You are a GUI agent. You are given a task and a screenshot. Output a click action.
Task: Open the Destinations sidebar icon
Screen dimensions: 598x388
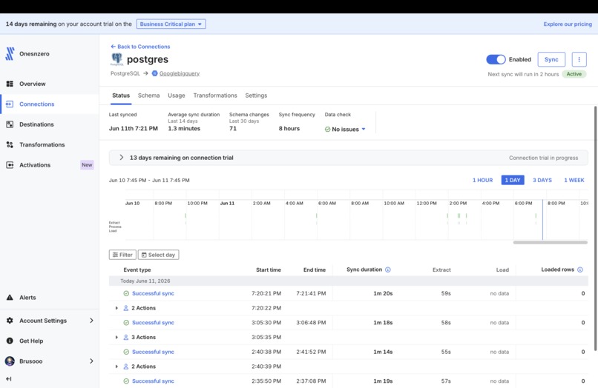(x=10, y=124)
